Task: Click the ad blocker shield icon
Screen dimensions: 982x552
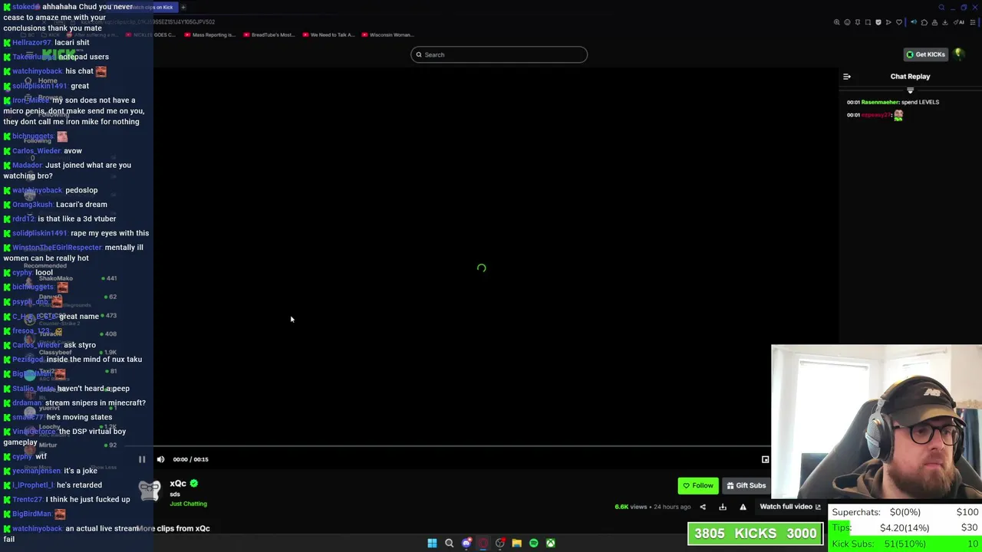Action: [878, 22]
